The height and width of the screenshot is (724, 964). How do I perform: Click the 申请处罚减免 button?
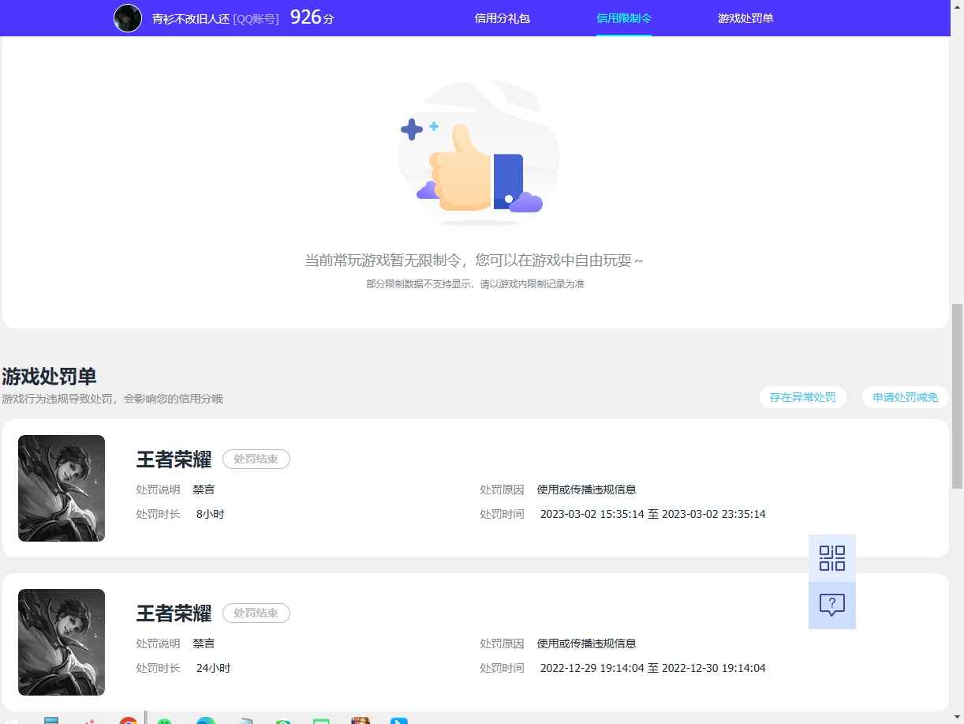906,397
